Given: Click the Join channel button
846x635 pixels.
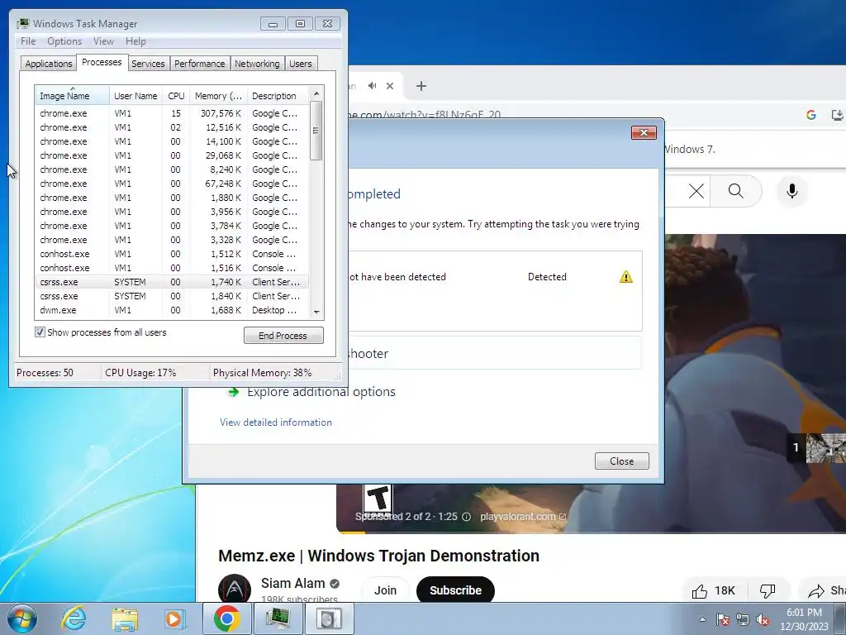Looking at the screenshot, I should pos(385,590).
